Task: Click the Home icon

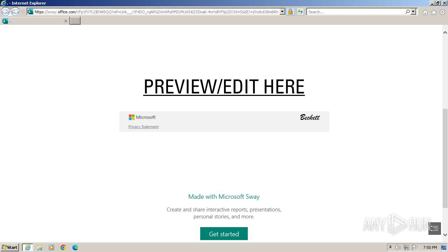Action: click(x=425, y=12)
